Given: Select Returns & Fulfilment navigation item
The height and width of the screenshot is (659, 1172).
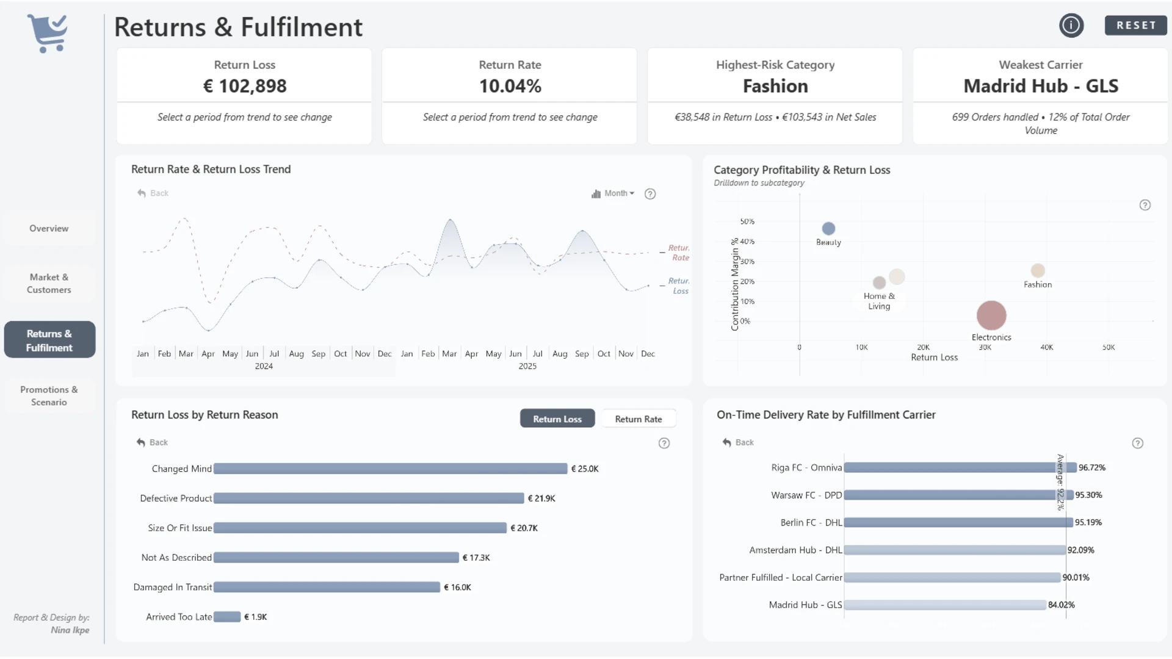Looking at the screenshot, I should [x=49, y=340].
